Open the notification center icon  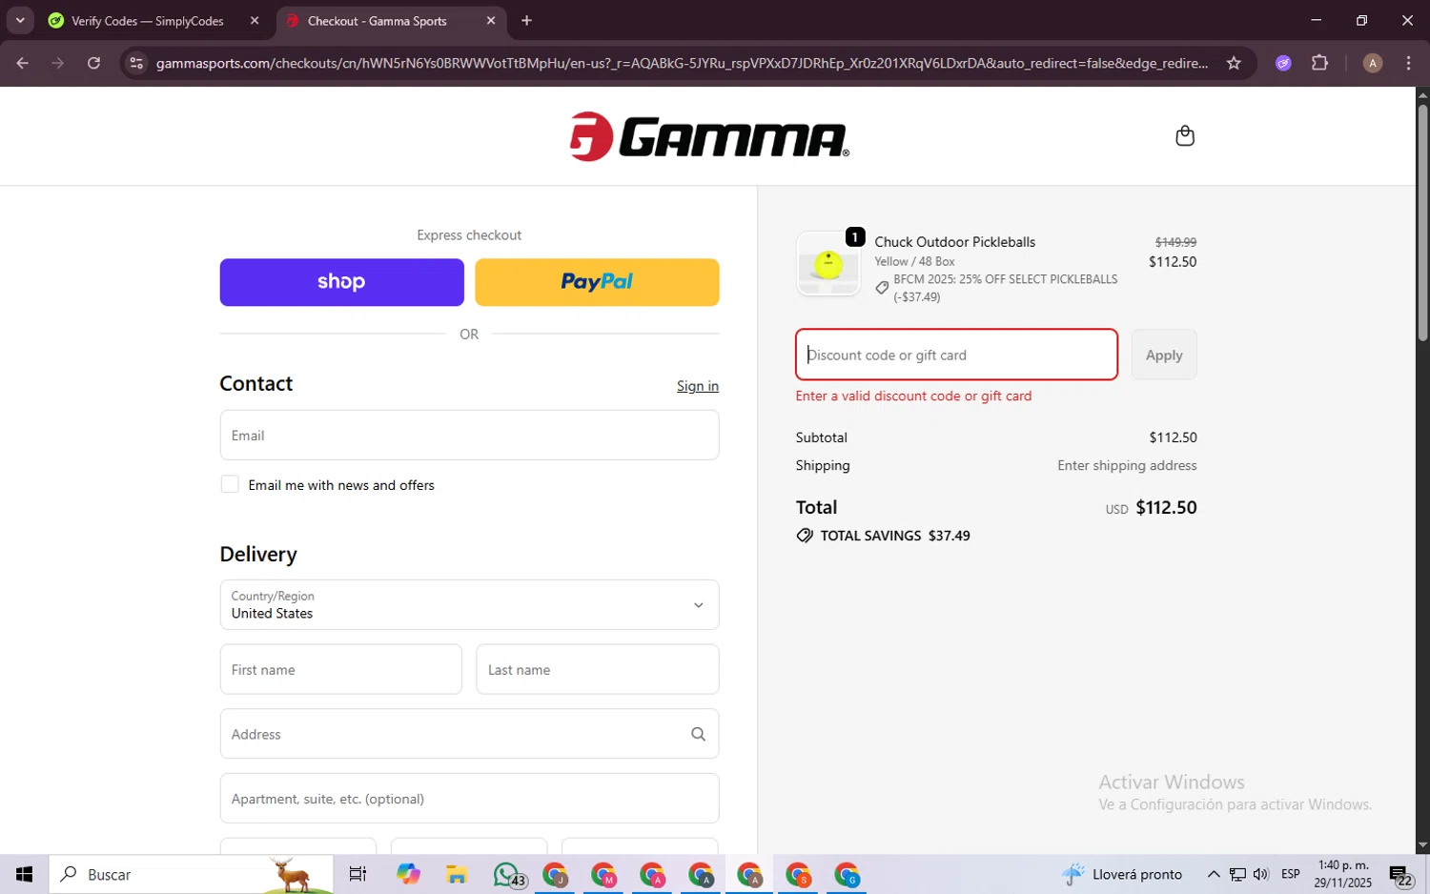click(x=1399, y=874)
